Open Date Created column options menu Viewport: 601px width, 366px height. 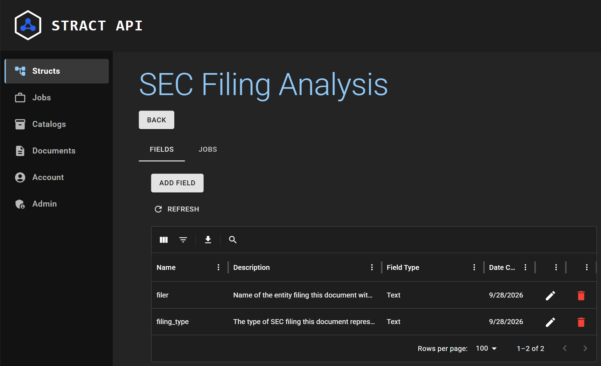pos(525,267)
